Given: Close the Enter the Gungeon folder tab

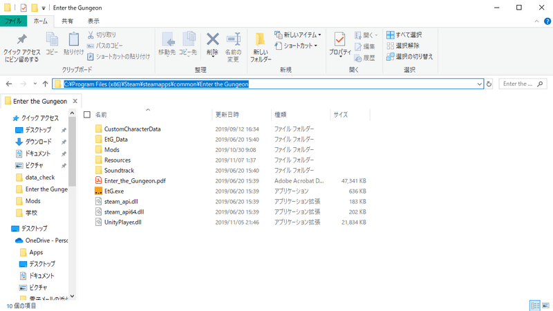Looking at the screenshot, I should click(75, 101).
